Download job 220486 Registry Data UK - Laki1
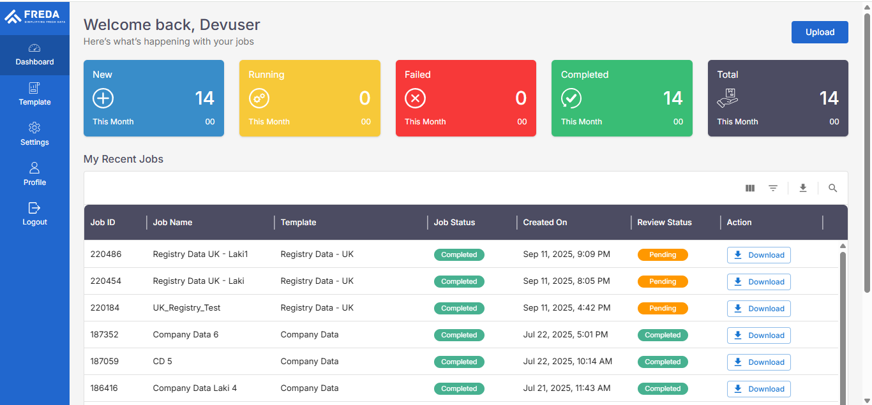 [758, 255]
